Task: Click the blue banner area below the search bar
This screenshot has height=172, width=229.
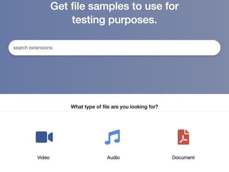Action: click(x=114, y=76)
